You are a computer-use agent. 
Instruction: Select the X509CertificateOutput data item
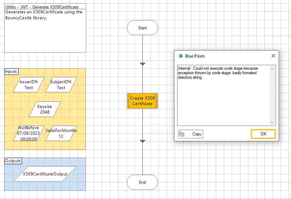[45, 174]
